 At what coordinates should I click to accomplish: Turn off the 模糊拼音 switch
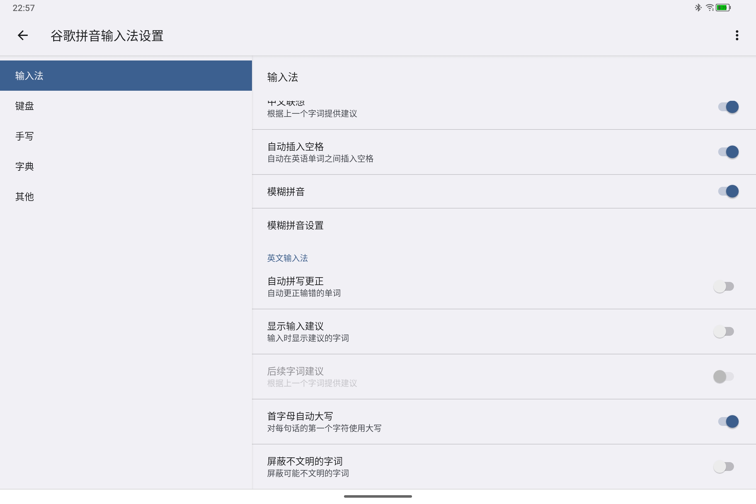coord(728,191)
